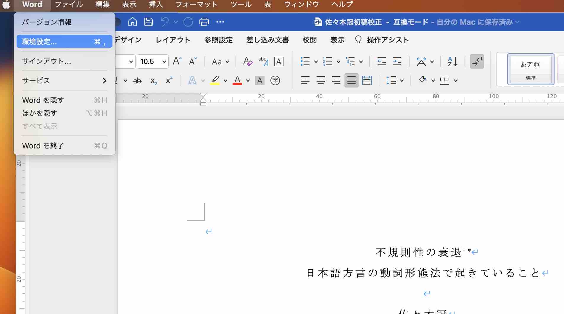Click the enclosed character icon
The width and height of the screenshot is (564, 314).
coord(275,80)
